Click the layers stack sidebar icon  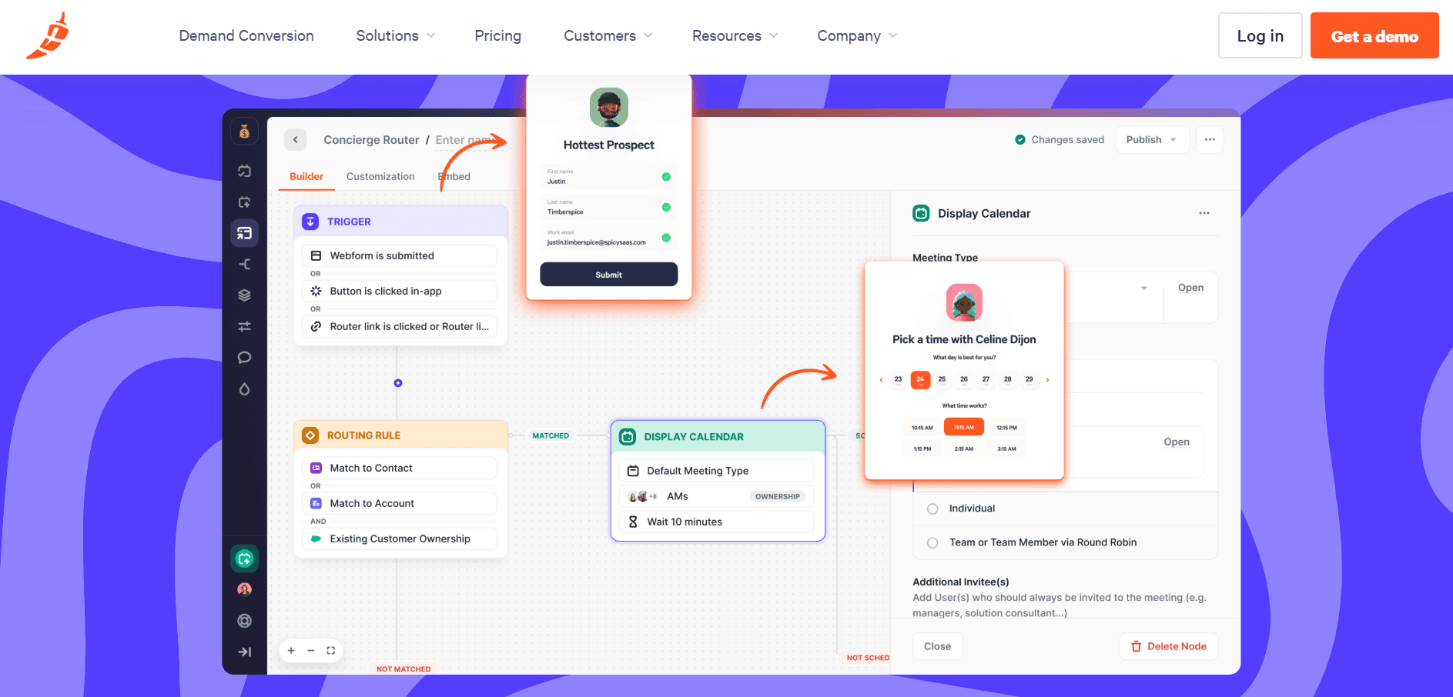tap(244, 295)
